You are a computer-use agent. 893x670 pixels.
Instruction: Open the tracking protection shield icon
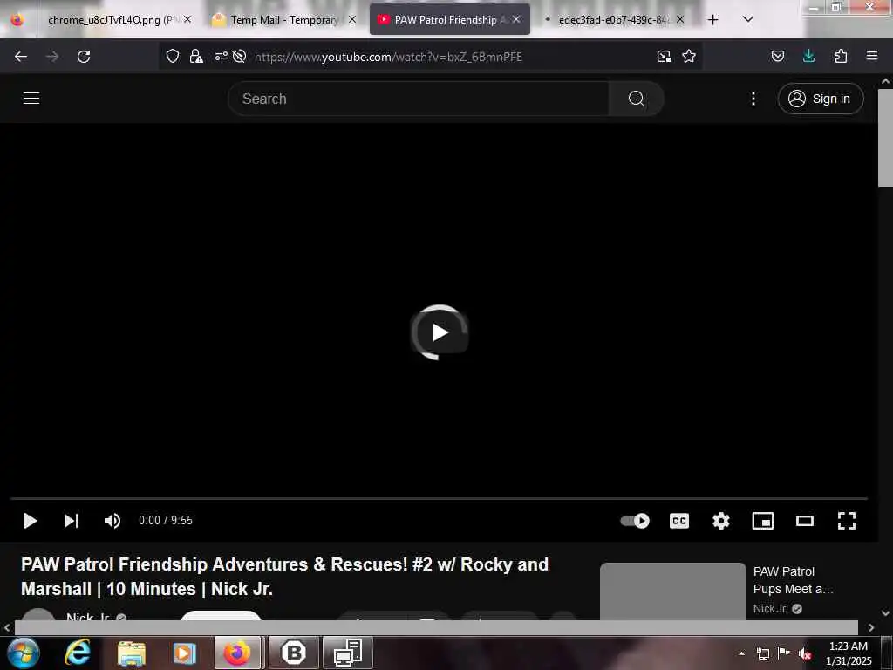tap(173, 56)
